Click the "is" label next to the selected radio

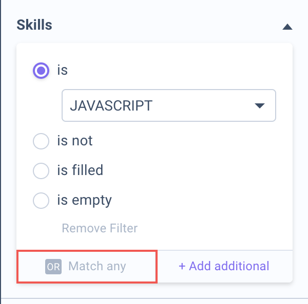click(x=62, y=70)
